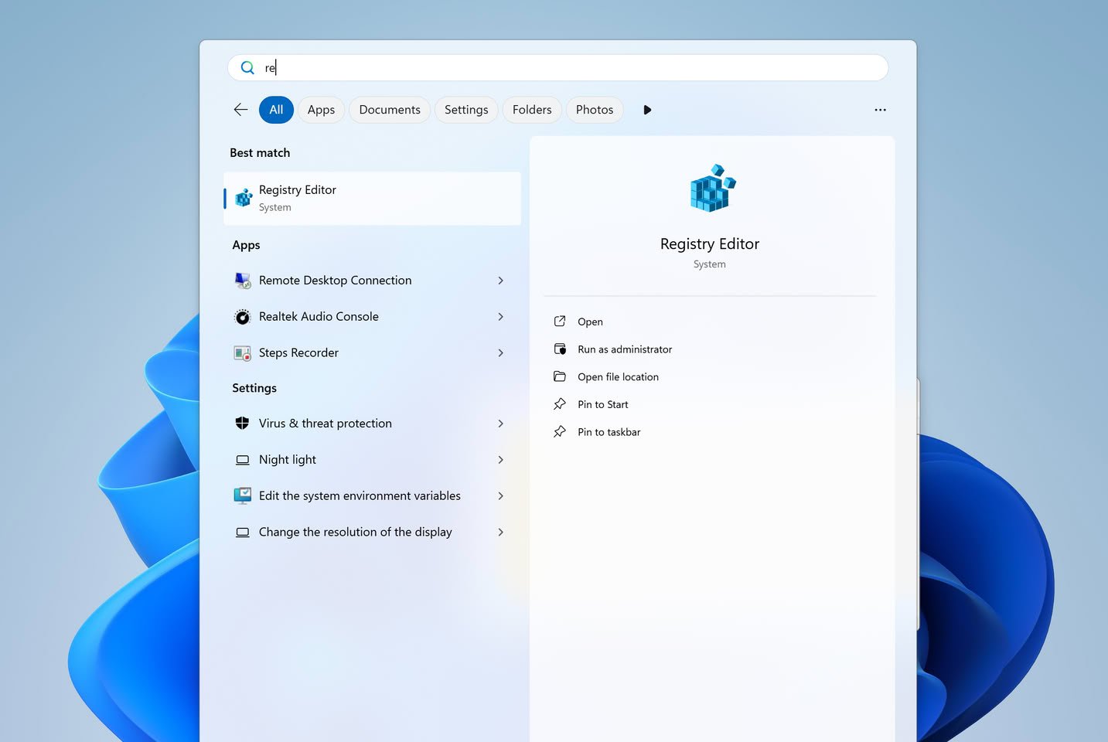
Task: Expand the Steps Recorder chevron
Action: pyautogui.click(x=501, y=353)
